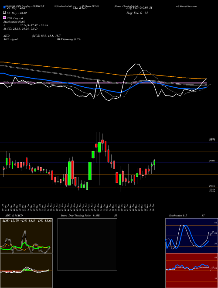Viewport: 218px width, 288px height.
Task: Click the blue 20 Day EMA legend swatch
Action: 4,7
